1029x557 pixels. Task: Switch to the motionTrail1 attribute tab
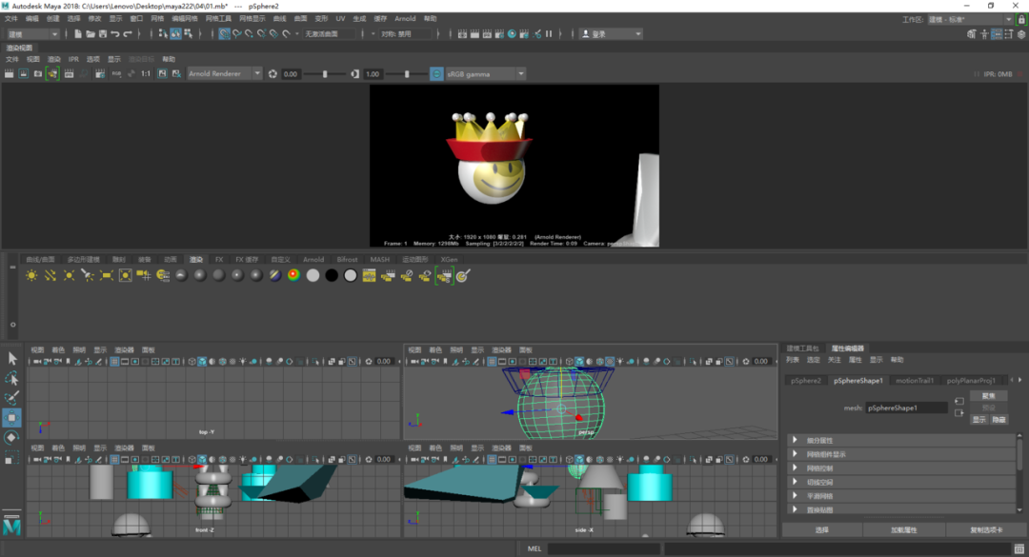(x=914, y=381)
